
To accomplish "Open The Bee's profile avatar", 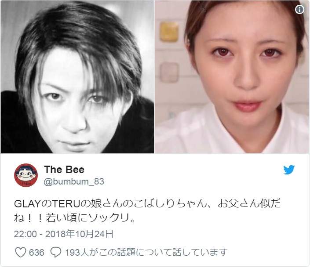I will pos(26,175).
